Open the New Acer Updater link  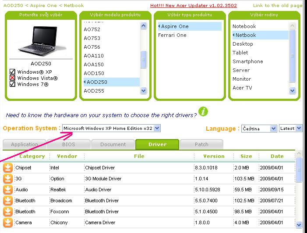click(194, 6)
